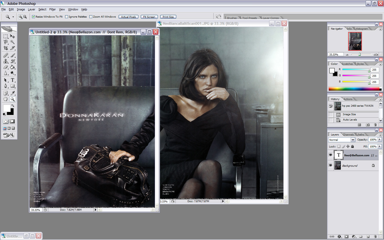Open the Image menu

(x=21, y=9)
